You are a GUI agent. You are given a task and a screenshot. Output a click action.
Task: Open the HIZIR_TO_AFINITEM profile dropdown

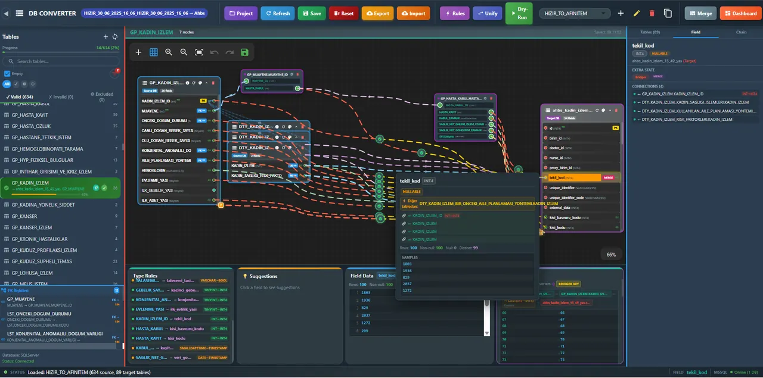[575, 13]
